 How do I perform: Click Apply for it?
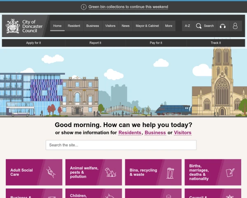33,43
